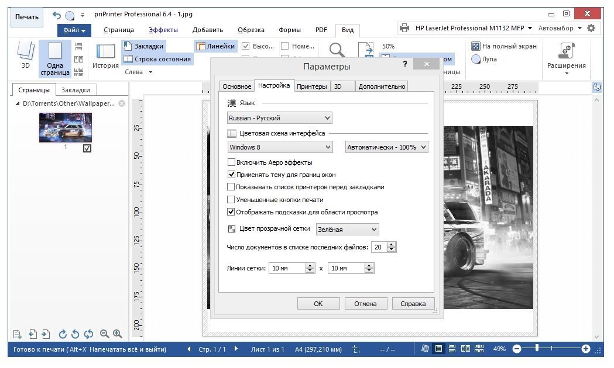Open the Зелёная grid color dropdown
Viewport: 614px width, 368px height.
pos(347,230)
